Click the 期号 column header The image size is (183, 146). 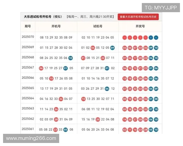[28, 26]
